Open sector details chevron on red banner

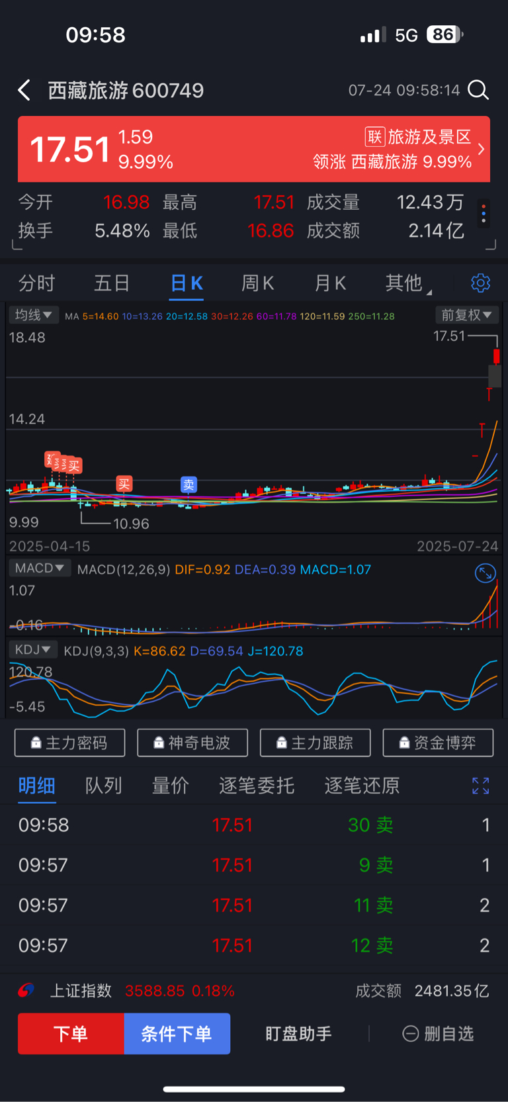tap(482, 150)
